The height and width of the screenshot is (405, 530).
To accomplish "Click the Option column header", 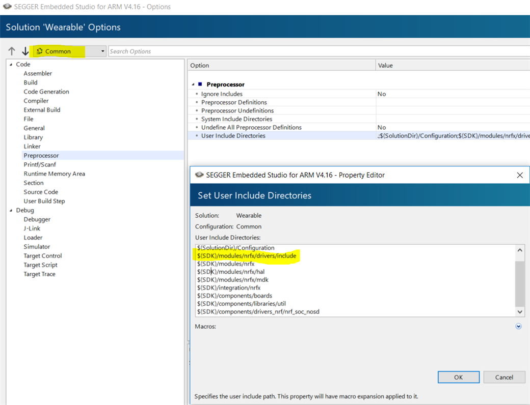I will pos(281,66).
